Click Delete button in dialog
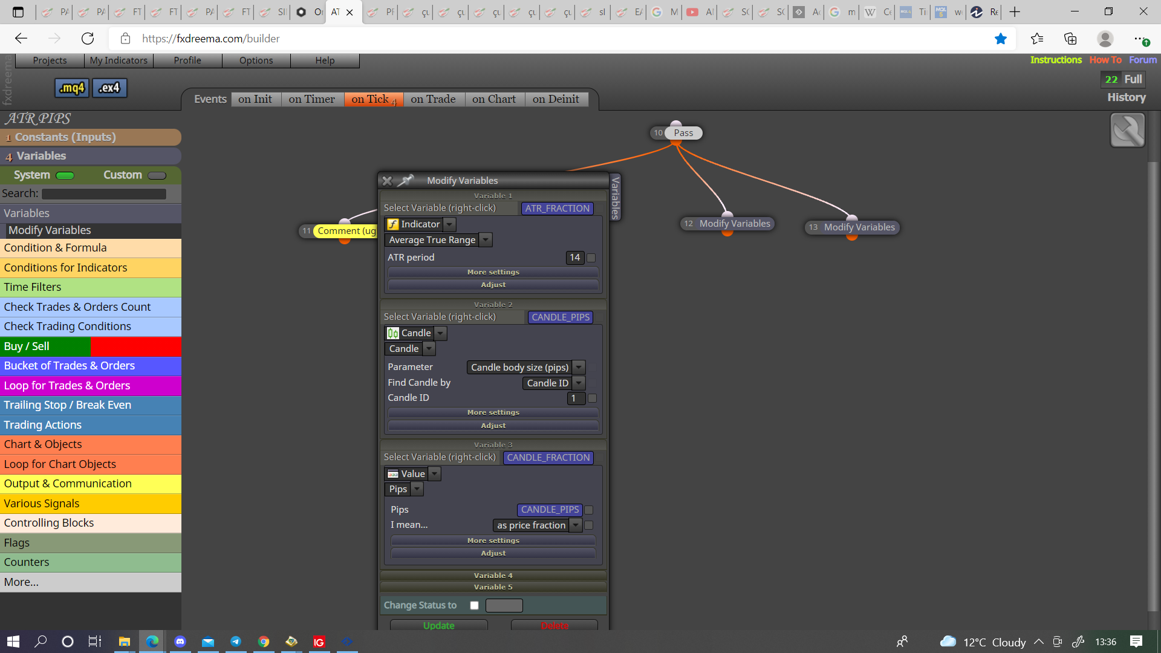The height and width of the screenshot is (653, 1161). 554,625
